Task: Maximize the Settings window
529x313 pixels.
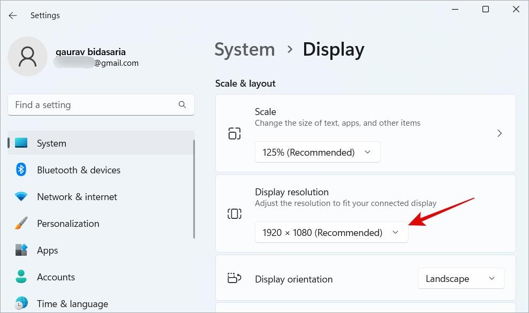Action: click(x=486, y=9)
